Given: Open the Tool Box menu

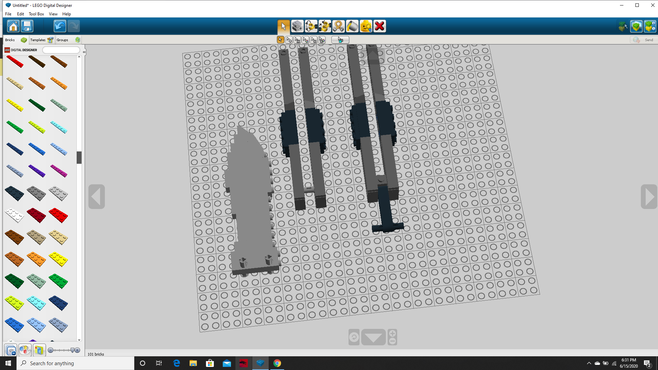Looking at the screenshot, I should pyautogui.click(x=36, y=14).
